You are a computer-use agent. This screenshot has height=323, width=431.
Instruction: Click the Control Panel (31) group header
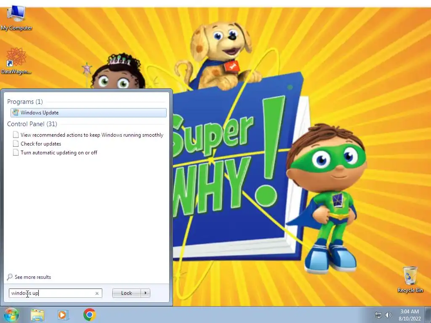[x=32, y=124]
